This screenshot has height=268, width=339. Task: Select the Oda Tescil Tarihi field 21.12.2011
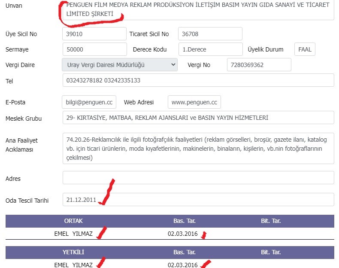(x=198, y=200)
